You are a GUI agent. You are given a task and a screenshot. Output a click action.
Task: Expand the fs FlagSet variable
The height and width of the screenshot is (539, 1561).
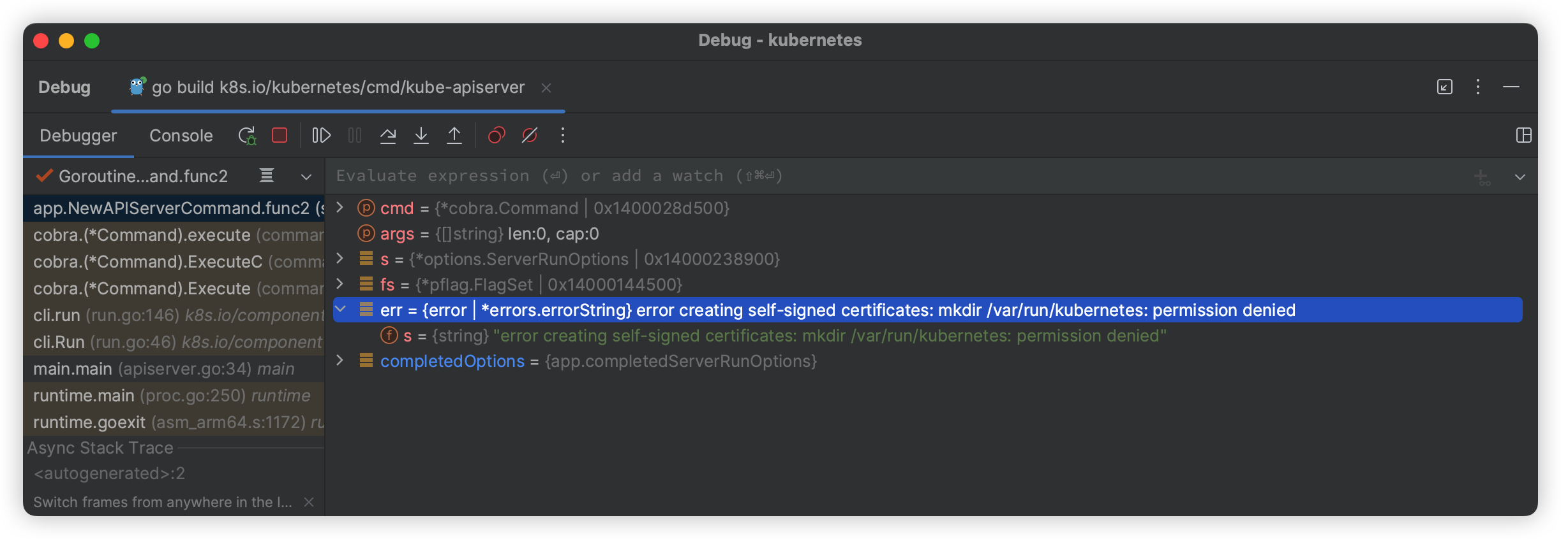[340, 284]
